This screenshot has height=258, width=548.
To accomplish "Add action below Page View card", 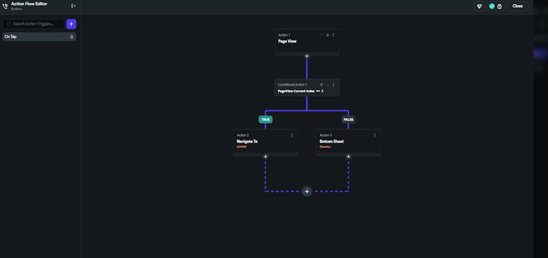I will pos(307,56).
